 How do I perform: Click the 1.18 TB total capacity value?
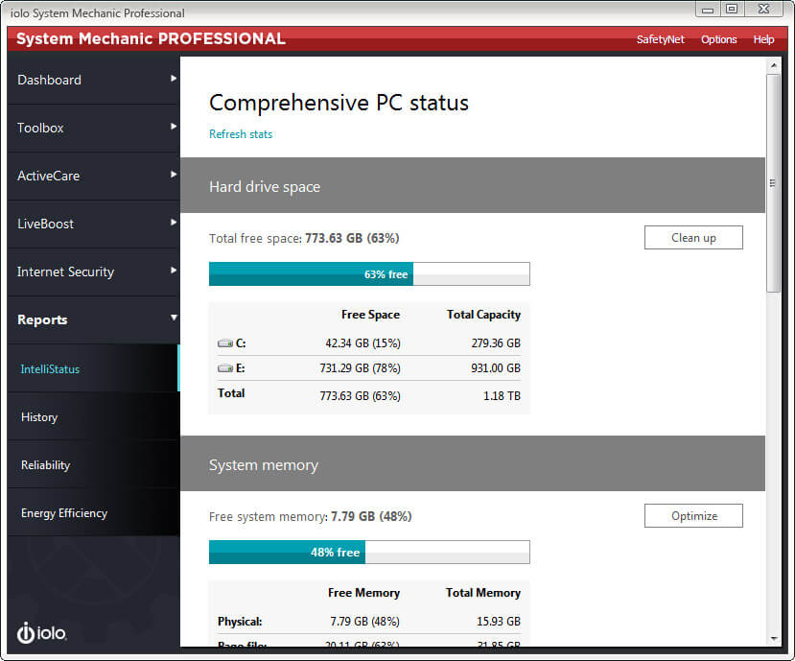click(502, 396)
